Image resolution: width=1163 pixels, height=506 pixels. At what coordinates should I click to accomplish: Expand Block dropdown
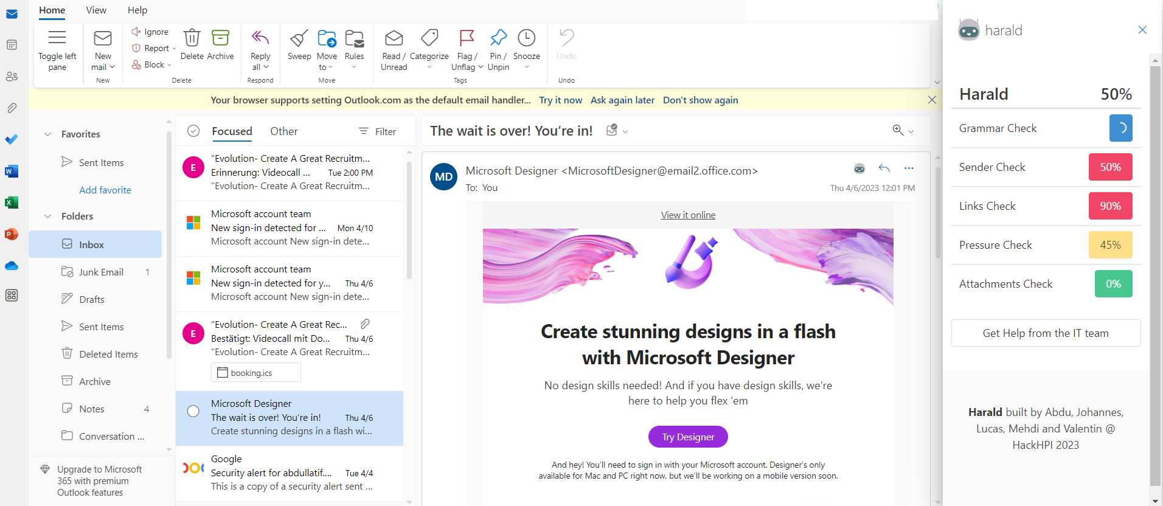coord(169,65)
